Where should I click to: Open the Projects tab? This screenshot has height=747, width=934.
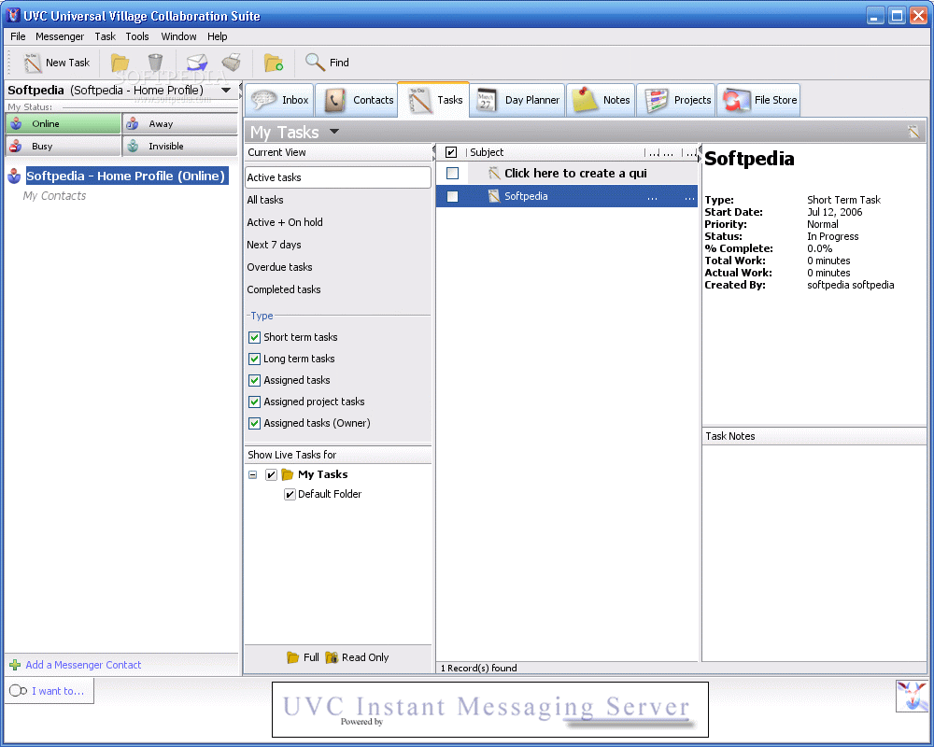click(x=676, y=100)
